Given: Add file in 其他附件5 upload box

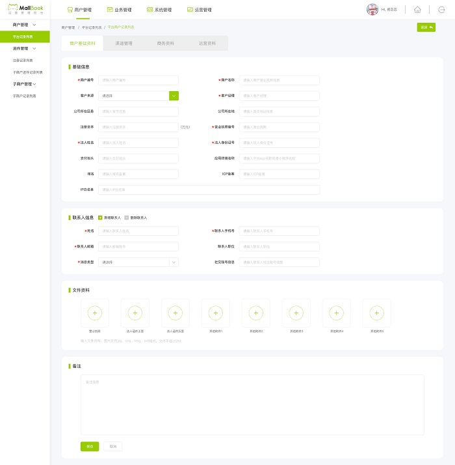Looking at the screenshot, I should [377, 313].
